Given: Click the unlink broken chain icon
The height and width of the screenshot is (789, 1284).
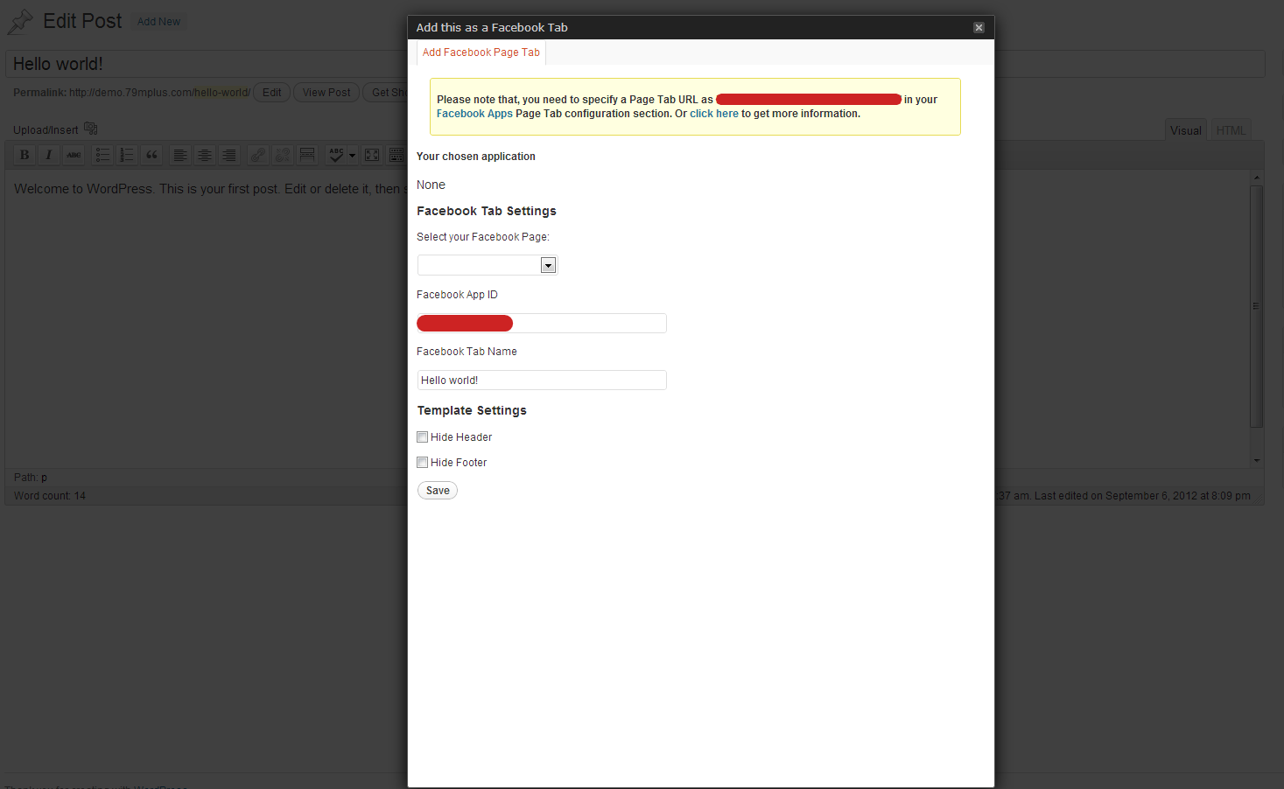Looking at the screenshot, I should pyautogui.click(x=282, y=155).
